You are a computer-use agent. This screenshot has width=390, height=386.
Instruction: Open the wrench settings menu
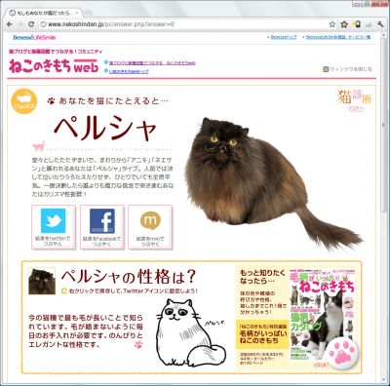pyautogui.click(x=380, y=24)
